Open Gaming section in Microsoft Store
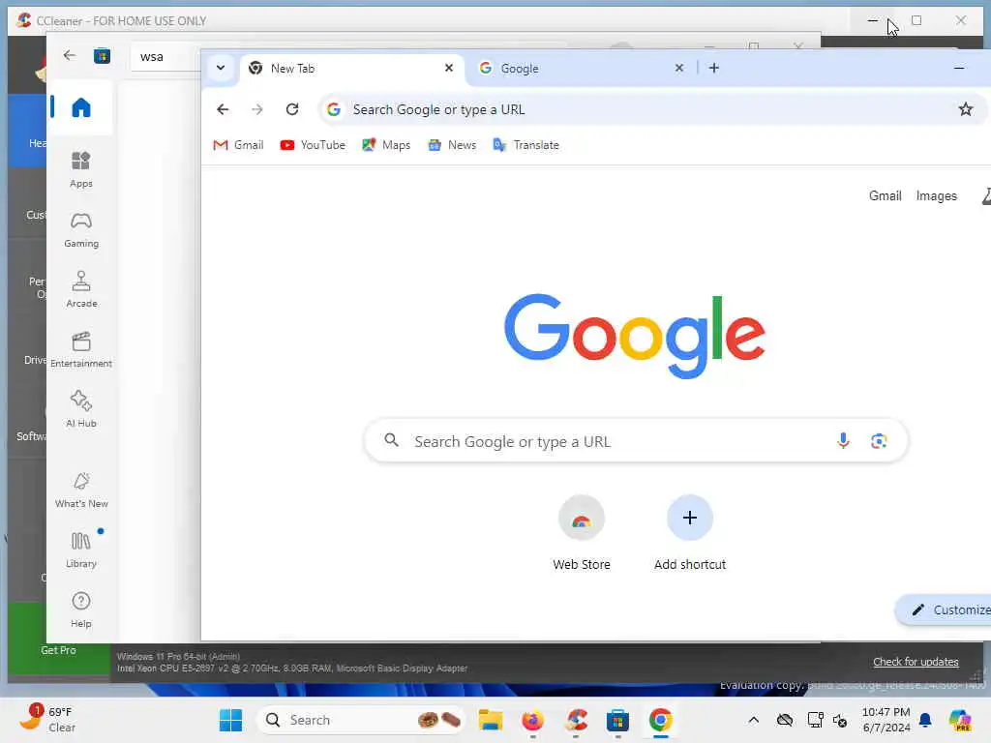Screen dimensions: 991x743 click(x=81, y=230)
